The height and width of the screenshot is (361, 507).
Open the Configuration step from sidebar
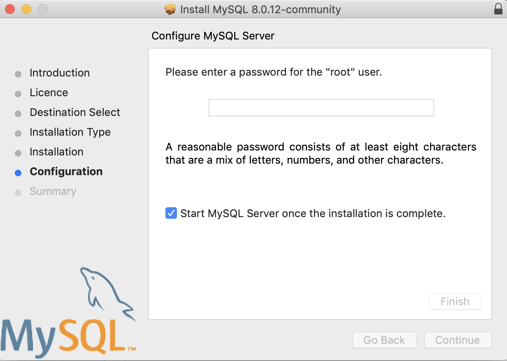pos(66,171)
